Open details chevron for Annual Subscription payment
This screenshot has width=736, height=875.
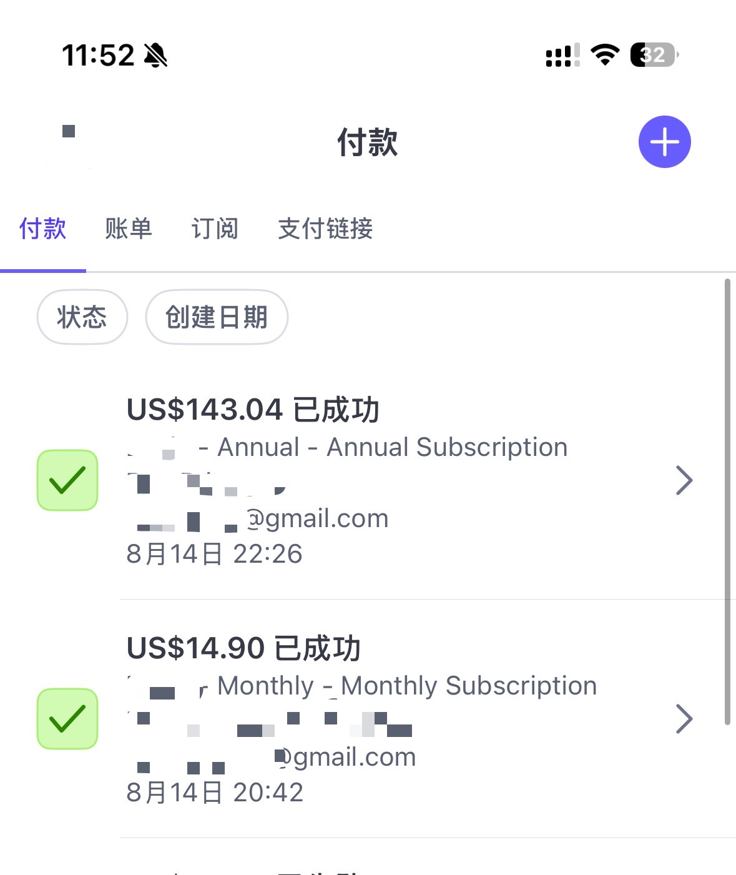pyautogui.click(x=684, y=480)
